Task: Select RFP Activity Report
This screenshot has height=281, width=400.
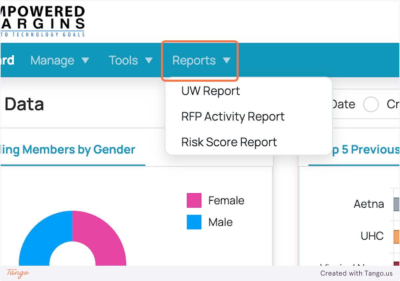Action: tap(232, 117)
